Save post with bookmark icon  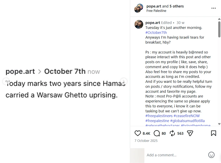pyautogui.click(x=213, y=133)
